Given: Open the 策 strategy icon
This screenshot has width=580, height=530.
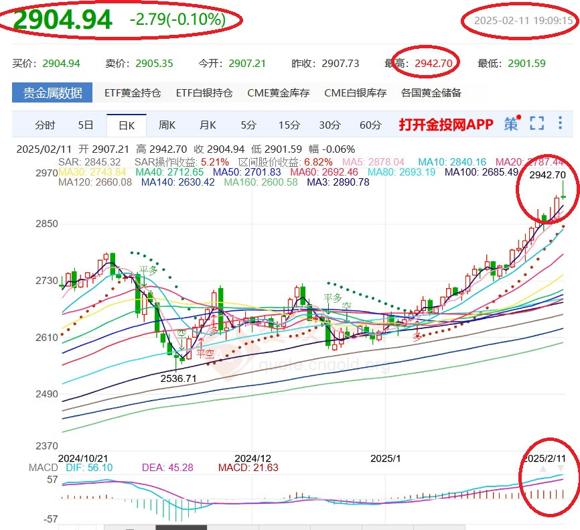Looking at the screenshot, I should pos(512,123).
